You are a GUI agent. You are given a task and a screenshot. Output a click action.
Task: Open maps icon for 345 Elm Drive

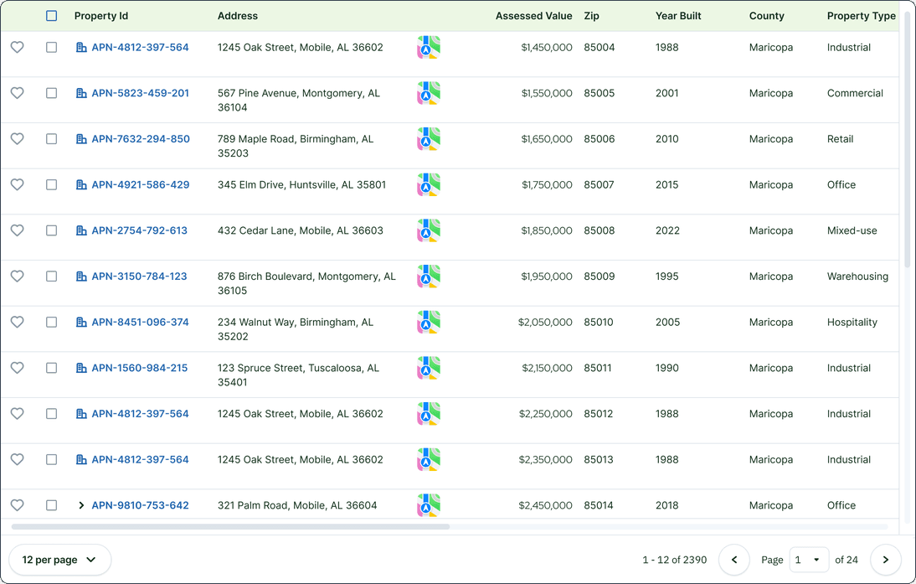(428, 185)
